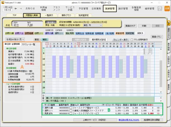Check 実績チェック for ファーストケアデイサービス
171x127 pixels.
[71, 114]
